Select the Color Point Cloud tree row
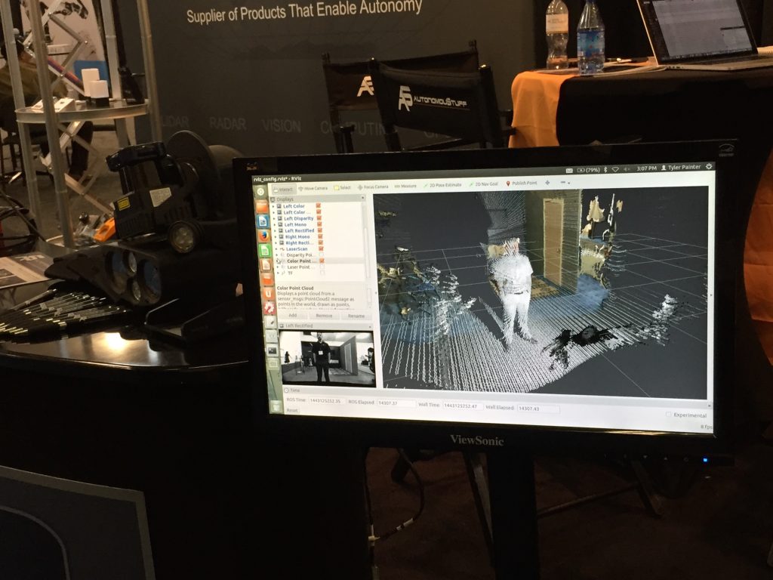Screen dimensions: 773x580 320,261
